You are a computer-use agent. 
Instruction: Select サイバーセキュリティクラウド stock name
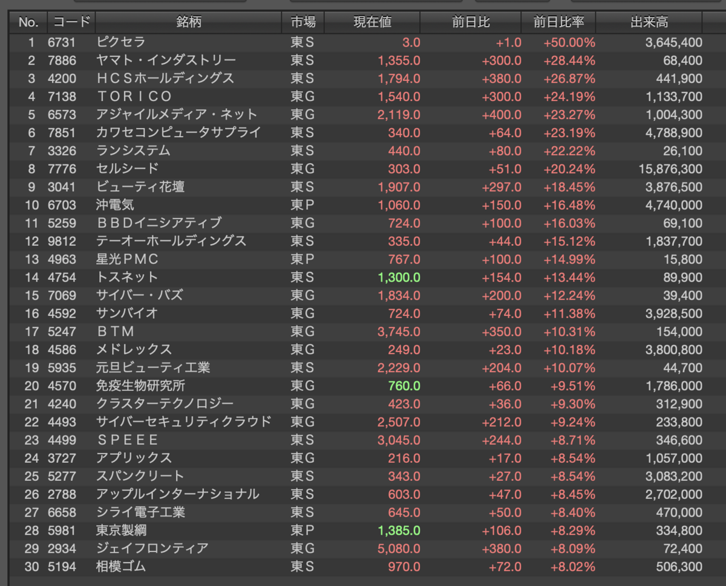(184, 422)
